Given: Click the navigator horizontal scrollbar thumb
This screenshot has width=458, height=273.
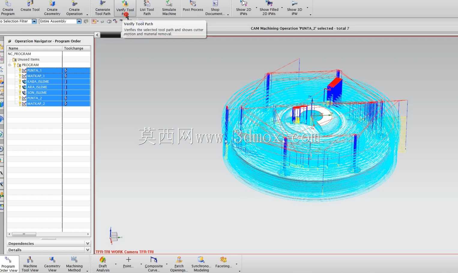Looking at the screenshot, I should click(24, 234).
